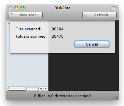124x106 pixels.
Task: Click the orange minimize window button
Action: click(16, 8)
